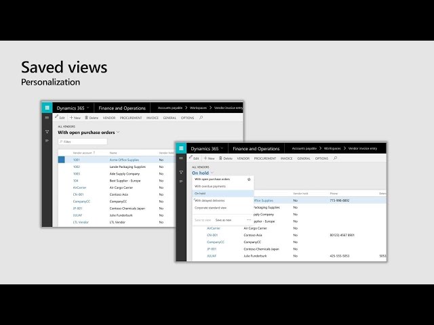Open VENDOR tab in the front window
434x325 pixels.
243,158
